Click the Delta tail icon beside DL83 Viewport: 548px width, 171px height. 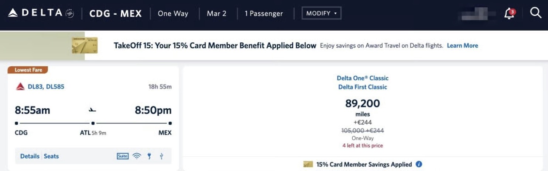point(20,87)
